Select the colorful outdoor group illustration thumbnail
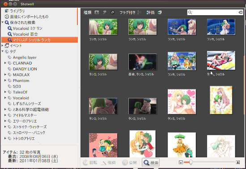Image resolution: width=246 pixels, height=169 pixels. (182, 61)
